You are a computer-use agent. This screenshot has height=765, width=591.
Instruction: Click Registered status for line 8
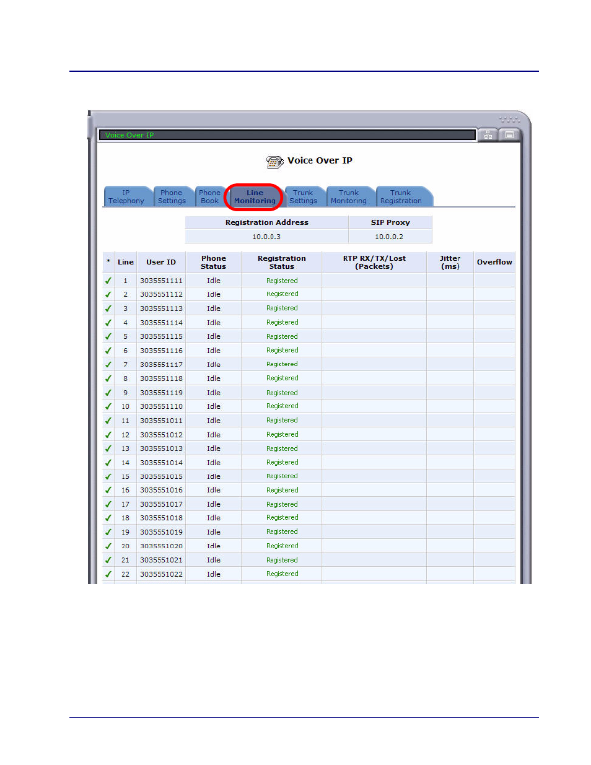click(x=282, y=378)
